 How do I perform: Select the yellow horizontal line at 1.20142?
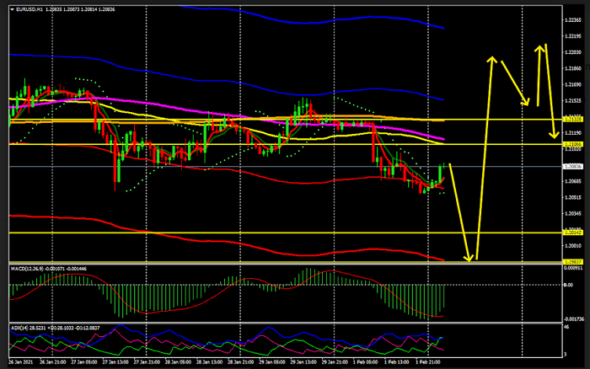pyautogui.click(x=253, y=233)
